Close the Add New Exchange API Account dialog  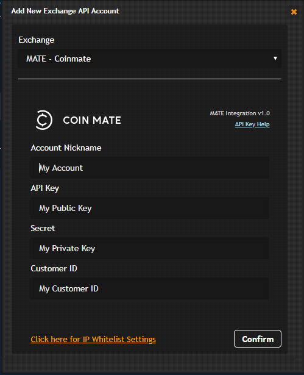294,12
